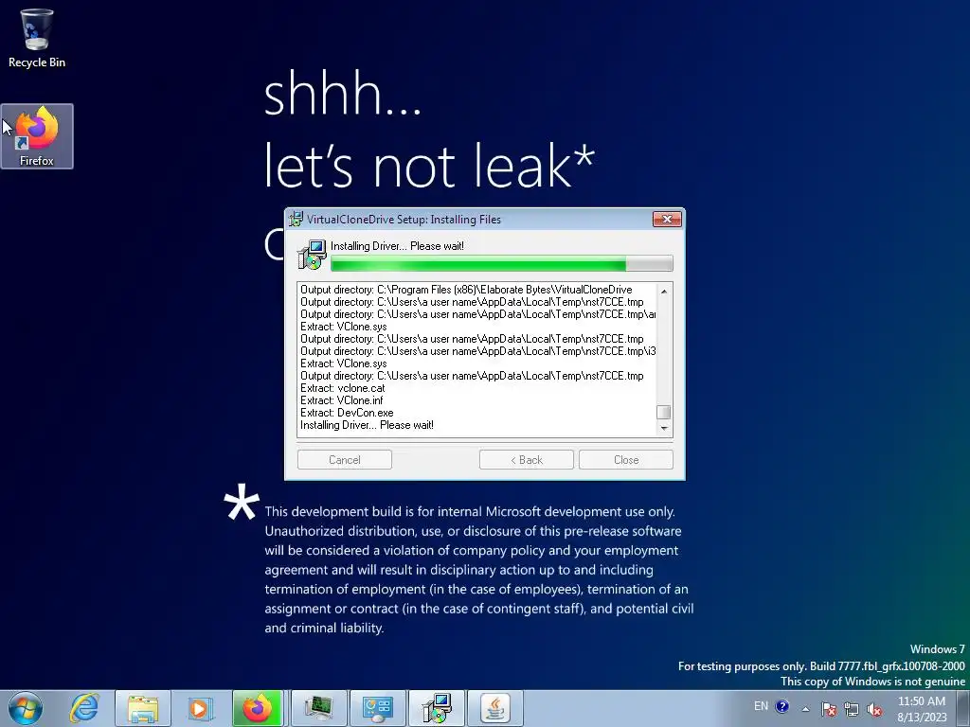This screenshot has width=970, height=727.
Task: Open the clock showing 11:50 AM
Action: click(x=922, y=709)
